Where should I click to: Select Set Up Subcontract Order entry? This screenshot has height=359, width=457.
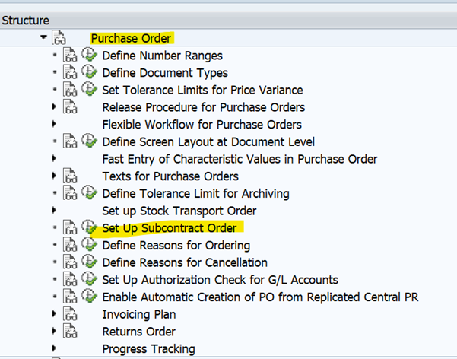click(x=169, y=228)
